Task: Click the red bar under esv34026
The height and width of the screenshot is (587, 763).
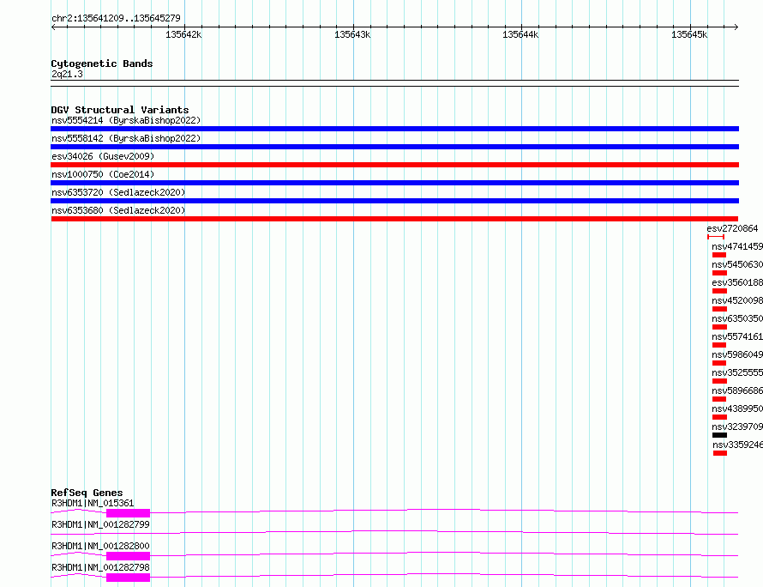Action: click(394, 165)
